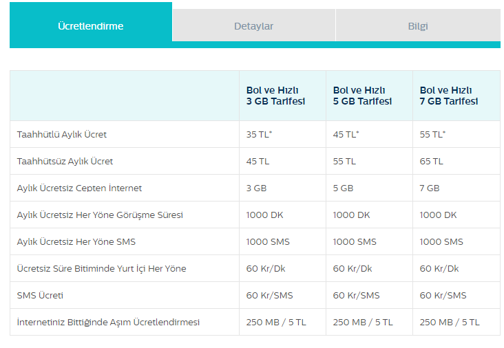Click the Aylık Ücretsiz Her Yöne SMS label
Image resolution: width=504 pixels, height=348 pixels.
point(76,241)
